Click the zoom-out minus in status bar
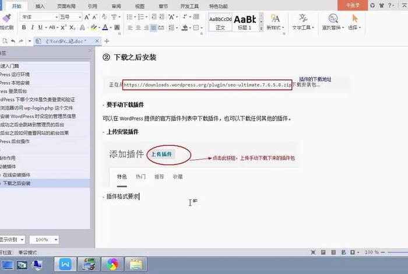This screenshot has width=408, height=274. (x=383, y=252)
